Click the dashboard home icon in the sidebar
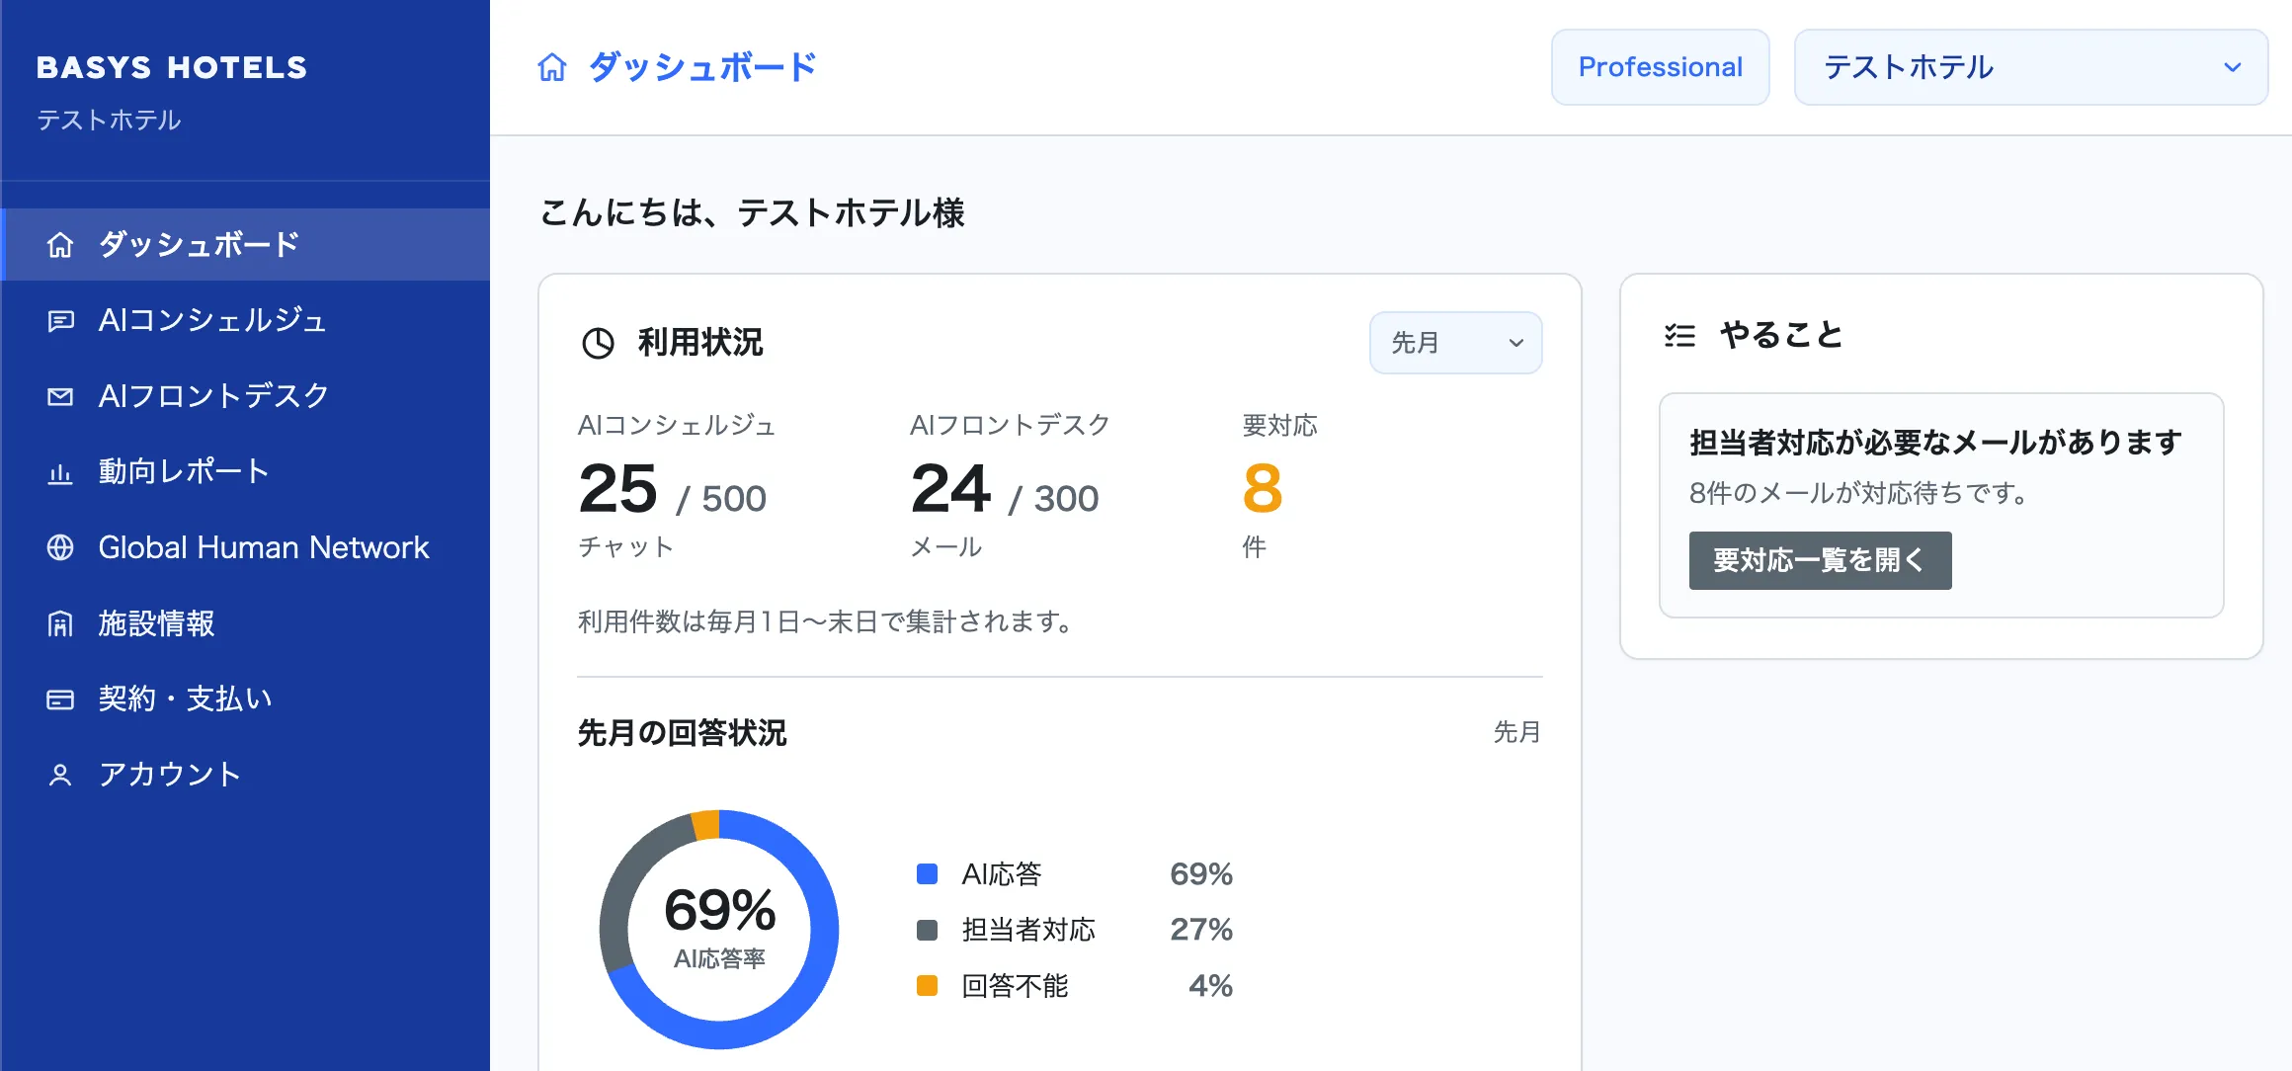2292x1071 pixels. pyautogui.click(x=60, y=245)
